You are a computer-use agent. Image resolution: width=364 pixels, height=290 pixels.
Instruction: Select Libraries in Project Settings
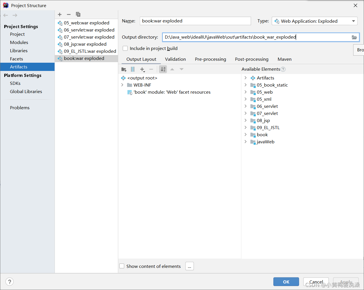coord(19,51)
